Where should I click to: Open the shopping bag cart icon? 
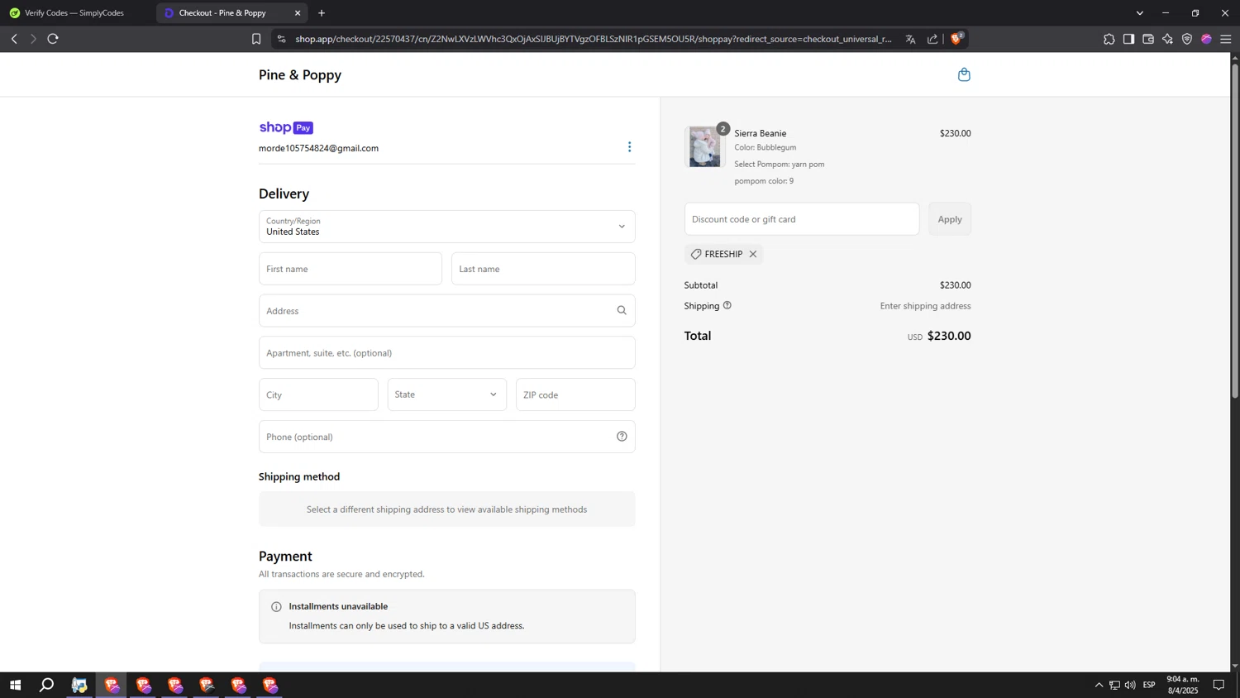[964, 74]
